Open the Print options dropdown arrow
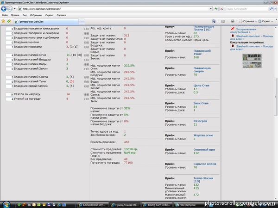This screenshot has width=278, height=208. coord(236,21)
